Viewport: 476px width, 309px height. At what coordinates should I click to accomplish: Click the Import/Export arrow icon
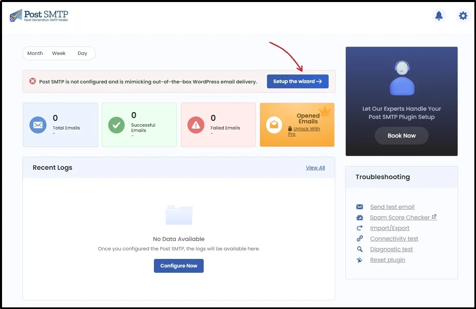pyautogui.click(x=359, y=228)
